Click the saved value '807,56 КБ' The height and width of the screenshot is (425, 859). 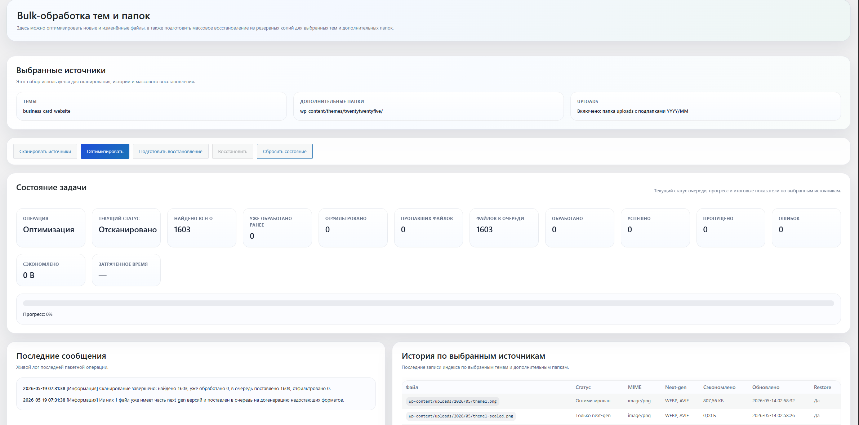pos(713,401)
